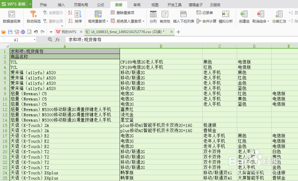Screen dimensions: 298x181
Task: Switch to the 开始 ribbon tab
Action: point(43,5)
